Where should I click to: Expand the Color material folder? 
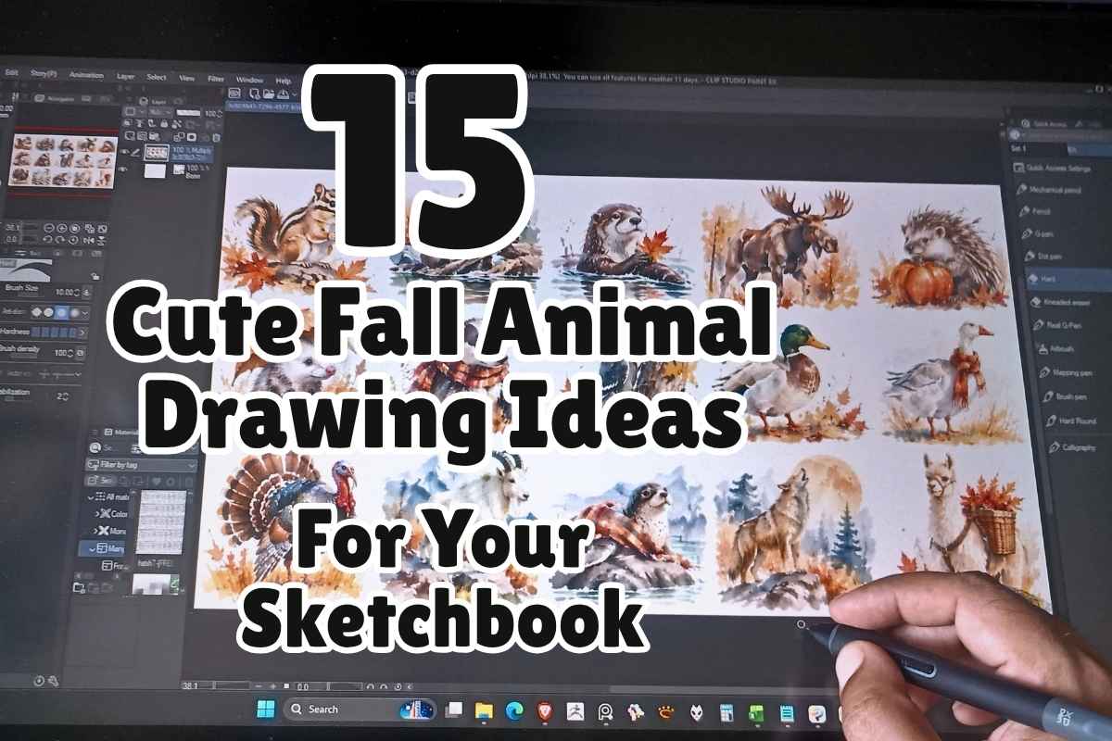[x=95, y=514]
